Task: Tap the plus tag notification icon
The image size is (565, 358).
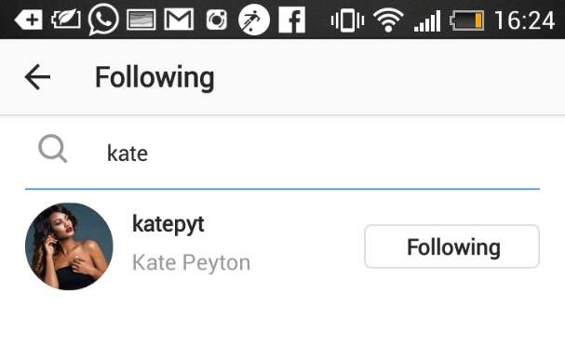Action: tap(29, 20)
